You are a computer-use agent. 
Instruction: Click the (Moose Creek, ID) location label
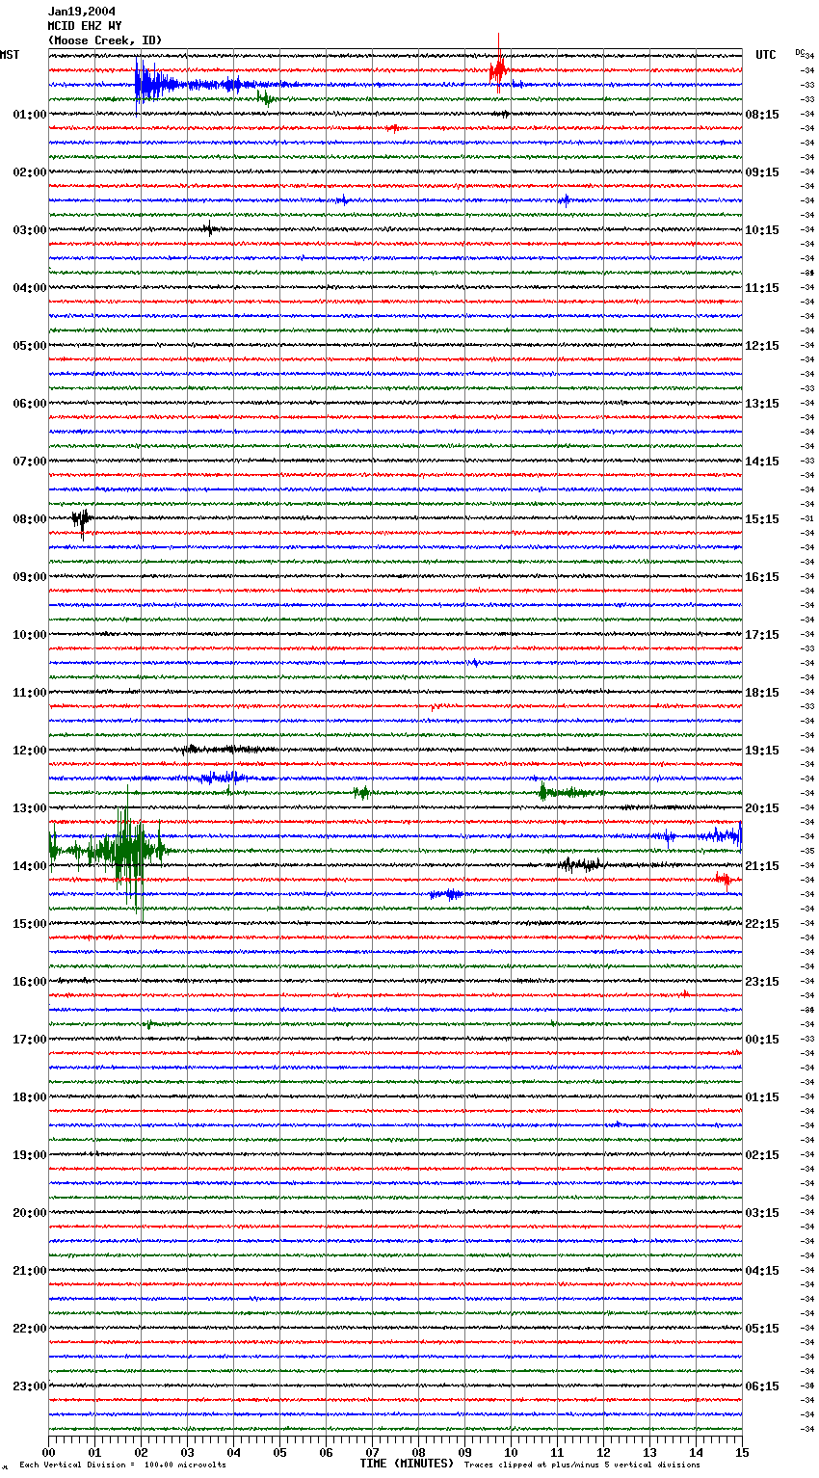[x=105, y=40]
